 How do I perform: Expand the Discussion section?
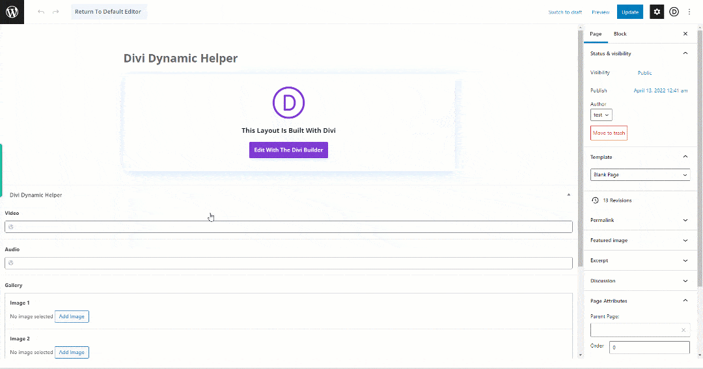click(x=685, y=280)
